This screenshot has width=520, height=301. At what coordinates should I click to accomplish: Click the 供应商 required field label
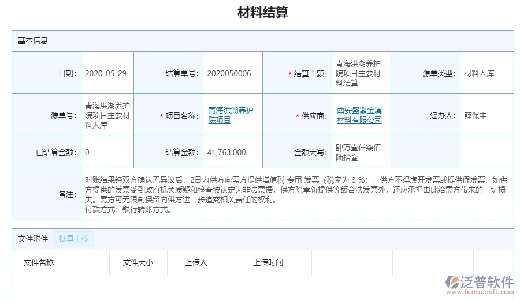[311, 116]
